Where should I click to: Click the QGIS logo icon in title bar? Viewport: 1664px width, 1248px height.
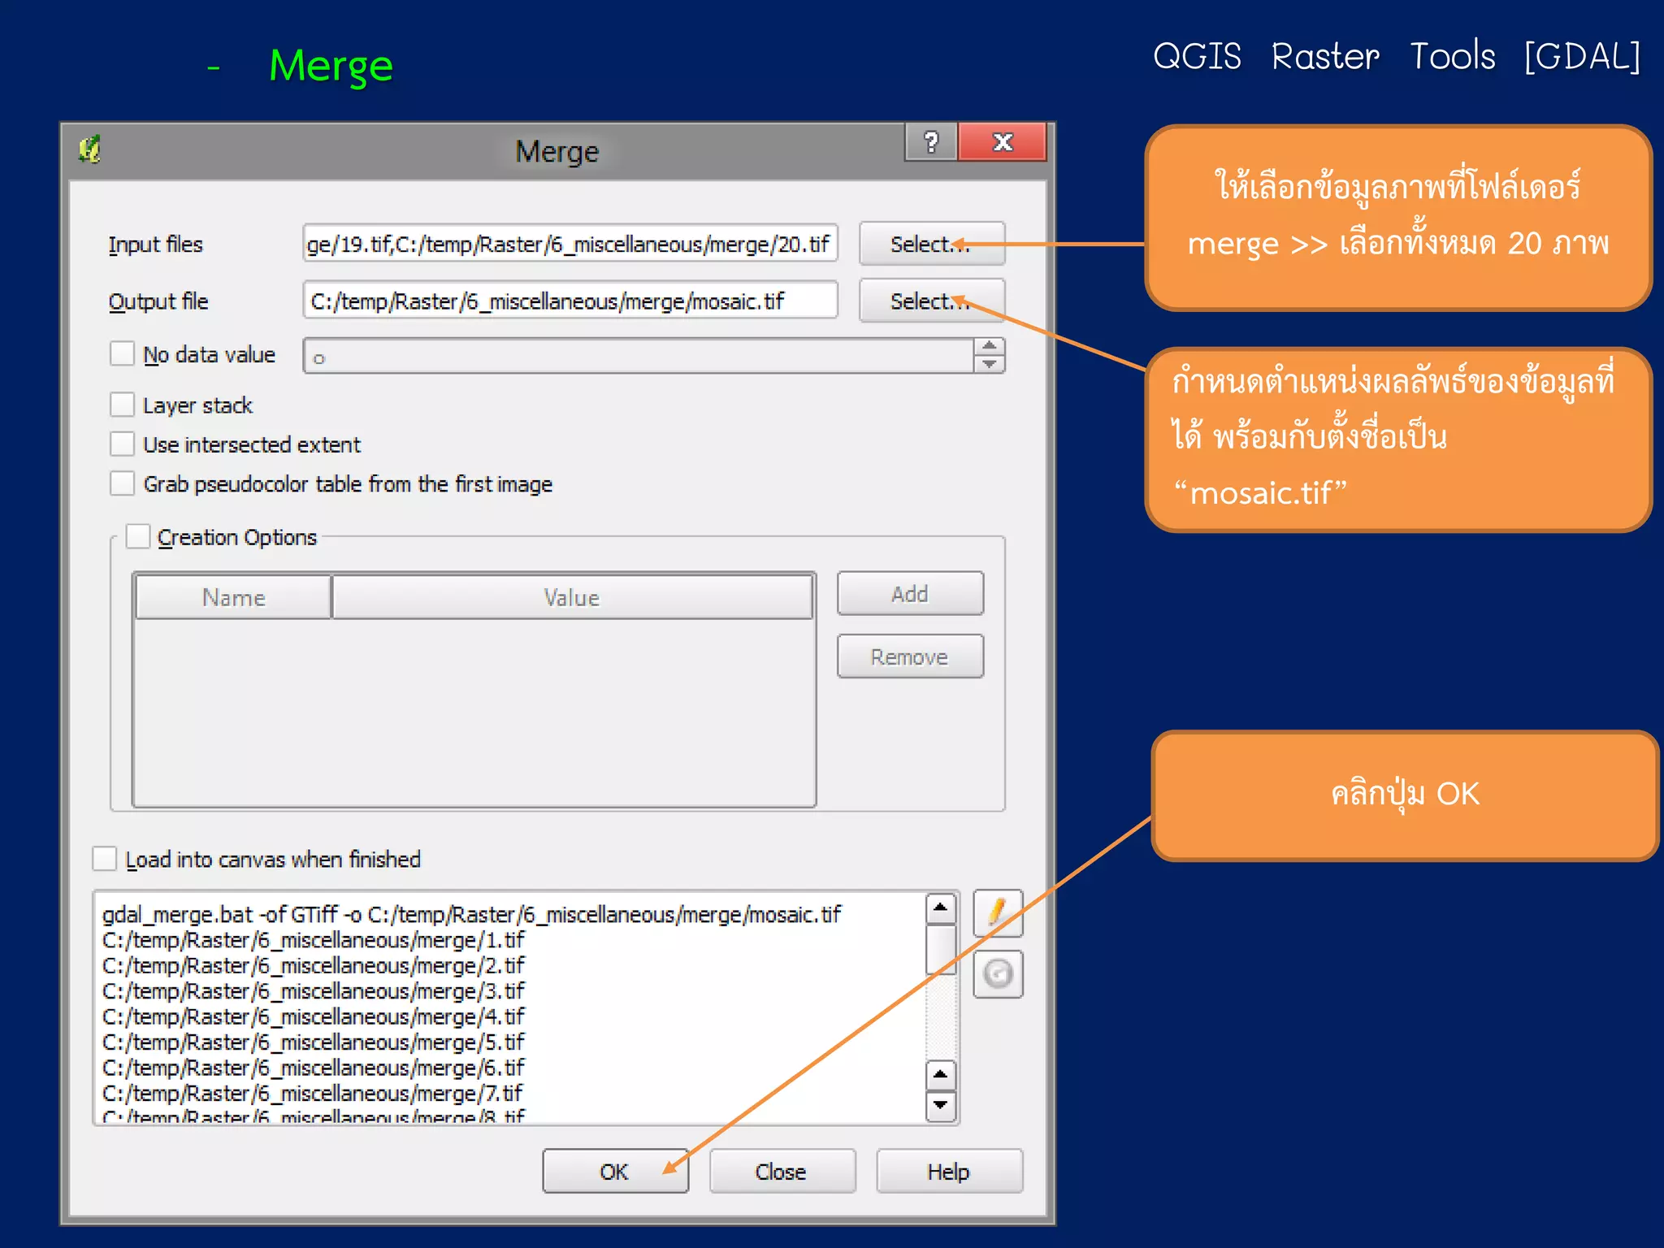tap(89, 149)
